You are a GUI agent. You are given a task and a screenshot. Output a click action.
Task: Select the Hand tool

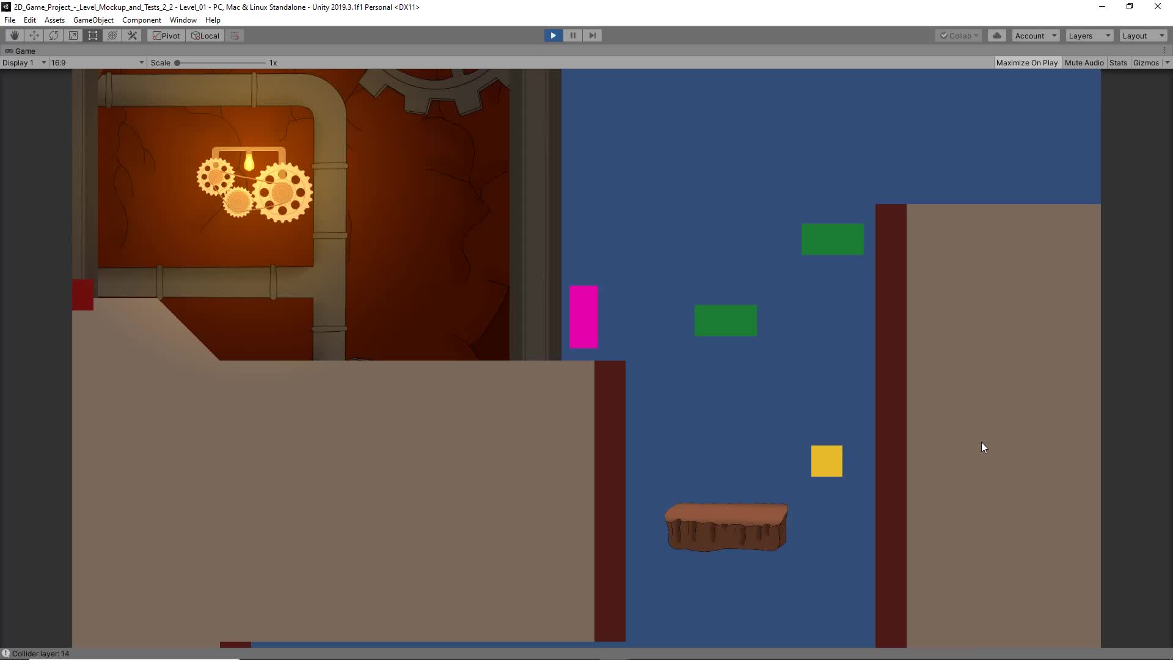15,35
